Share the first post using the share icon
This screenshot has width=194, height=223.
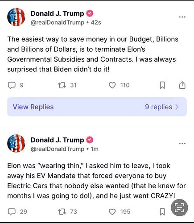click(x=182, y=85)
